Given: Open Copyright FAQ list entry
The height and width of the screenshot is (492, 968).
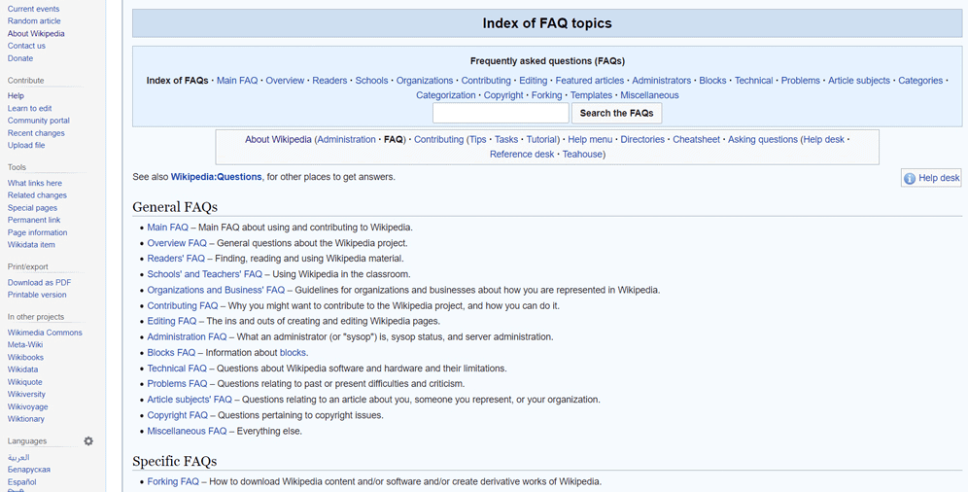Looking at the screenshot, I should coord(177,415).
